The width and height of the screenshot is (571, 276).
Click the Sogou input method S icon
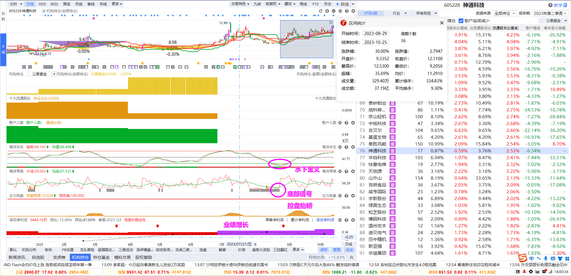[x=523, y=258]
